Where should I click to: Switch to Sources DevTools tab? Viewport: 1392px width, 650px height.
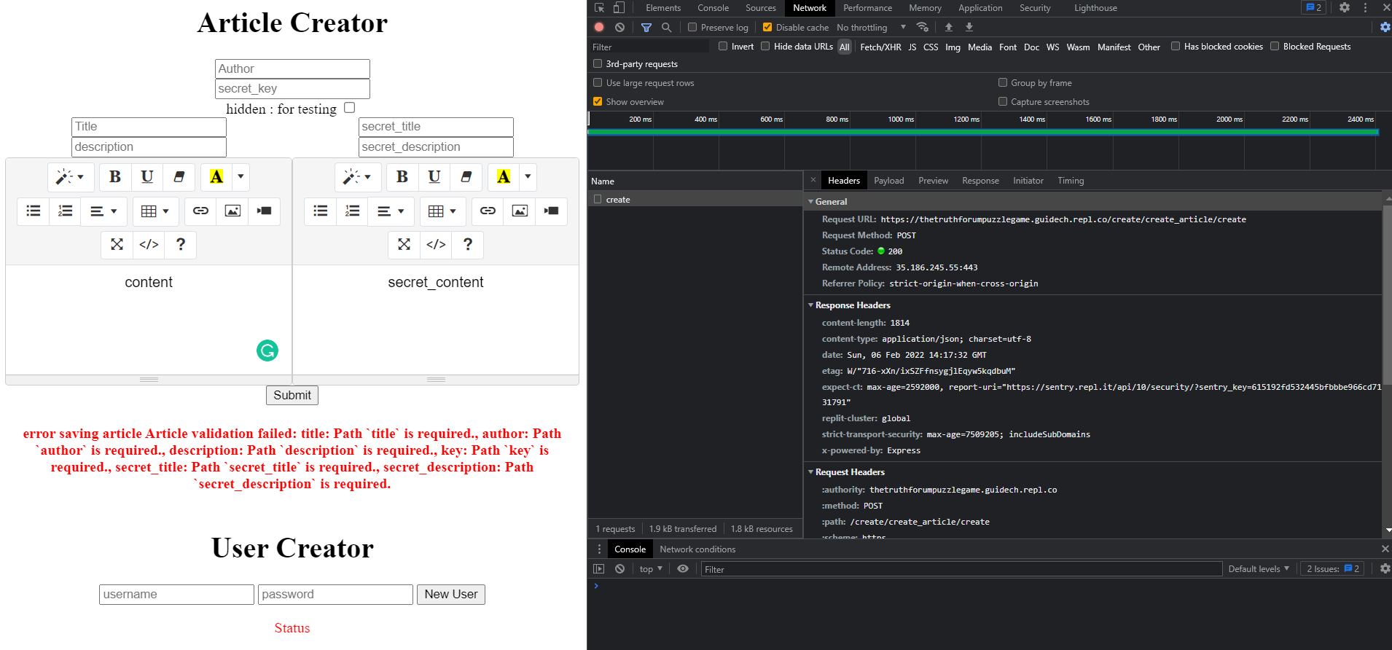760,8
